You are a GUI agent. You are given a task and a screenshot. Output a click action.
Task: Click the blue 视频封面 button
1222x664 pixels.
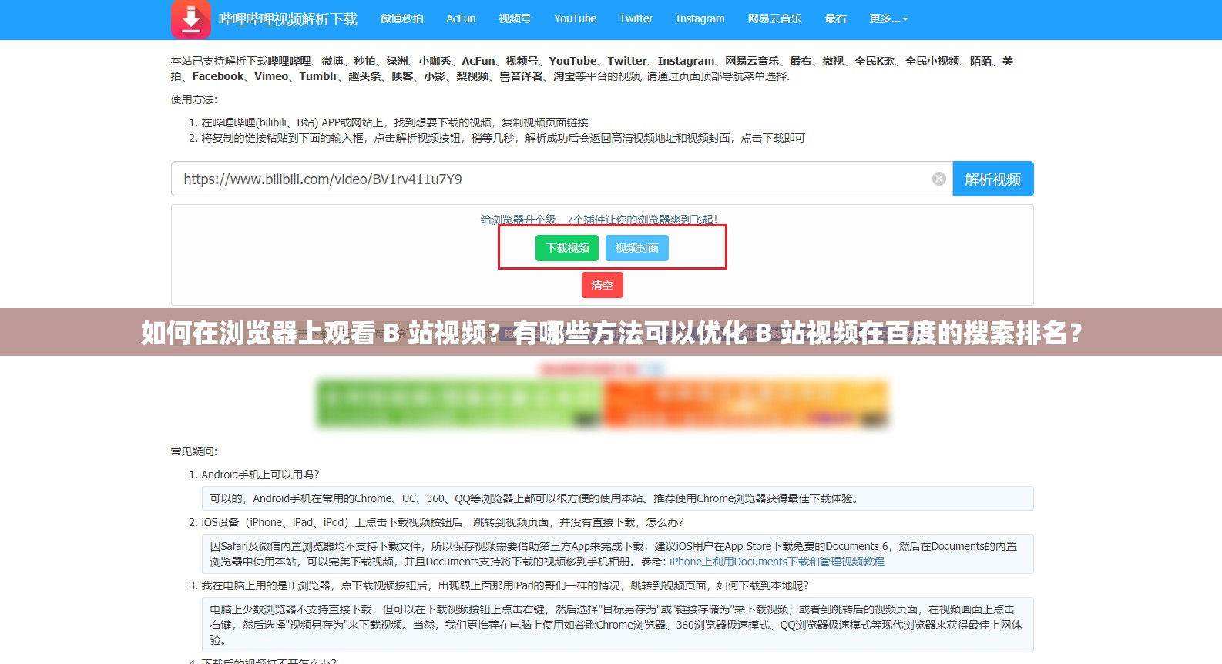pos(637,248)
